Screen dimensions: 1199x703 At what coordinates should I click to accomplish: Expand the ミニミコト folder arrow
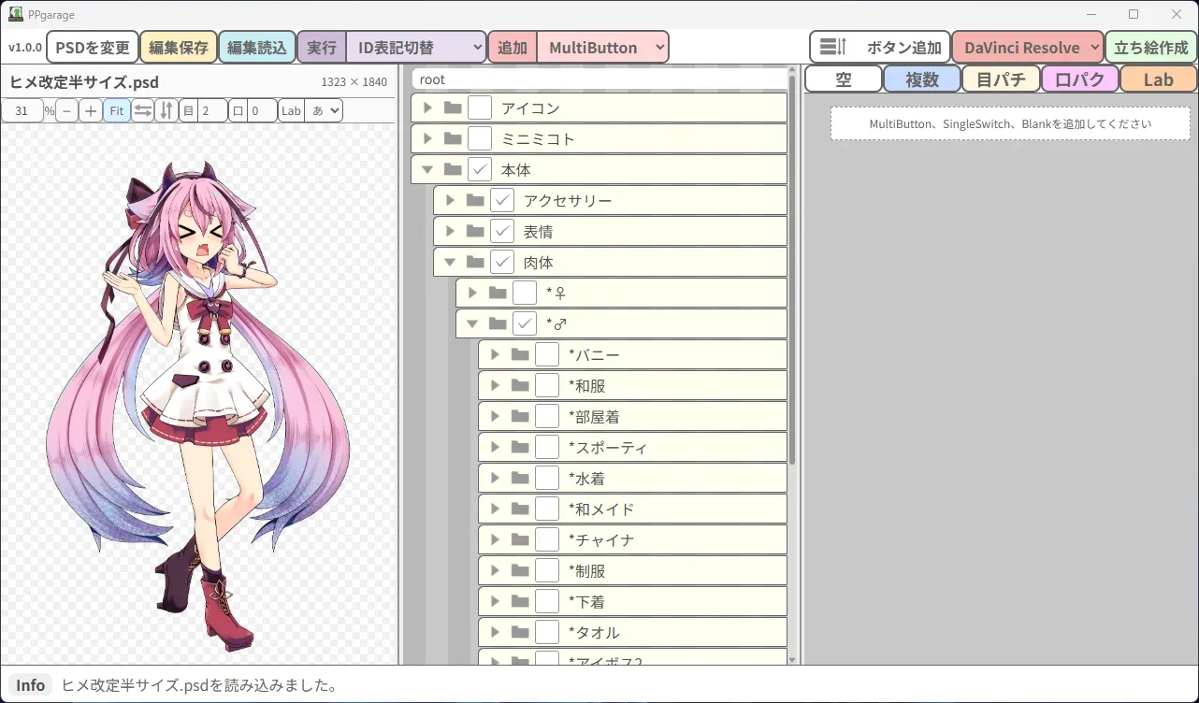click(x=427, y=138)
